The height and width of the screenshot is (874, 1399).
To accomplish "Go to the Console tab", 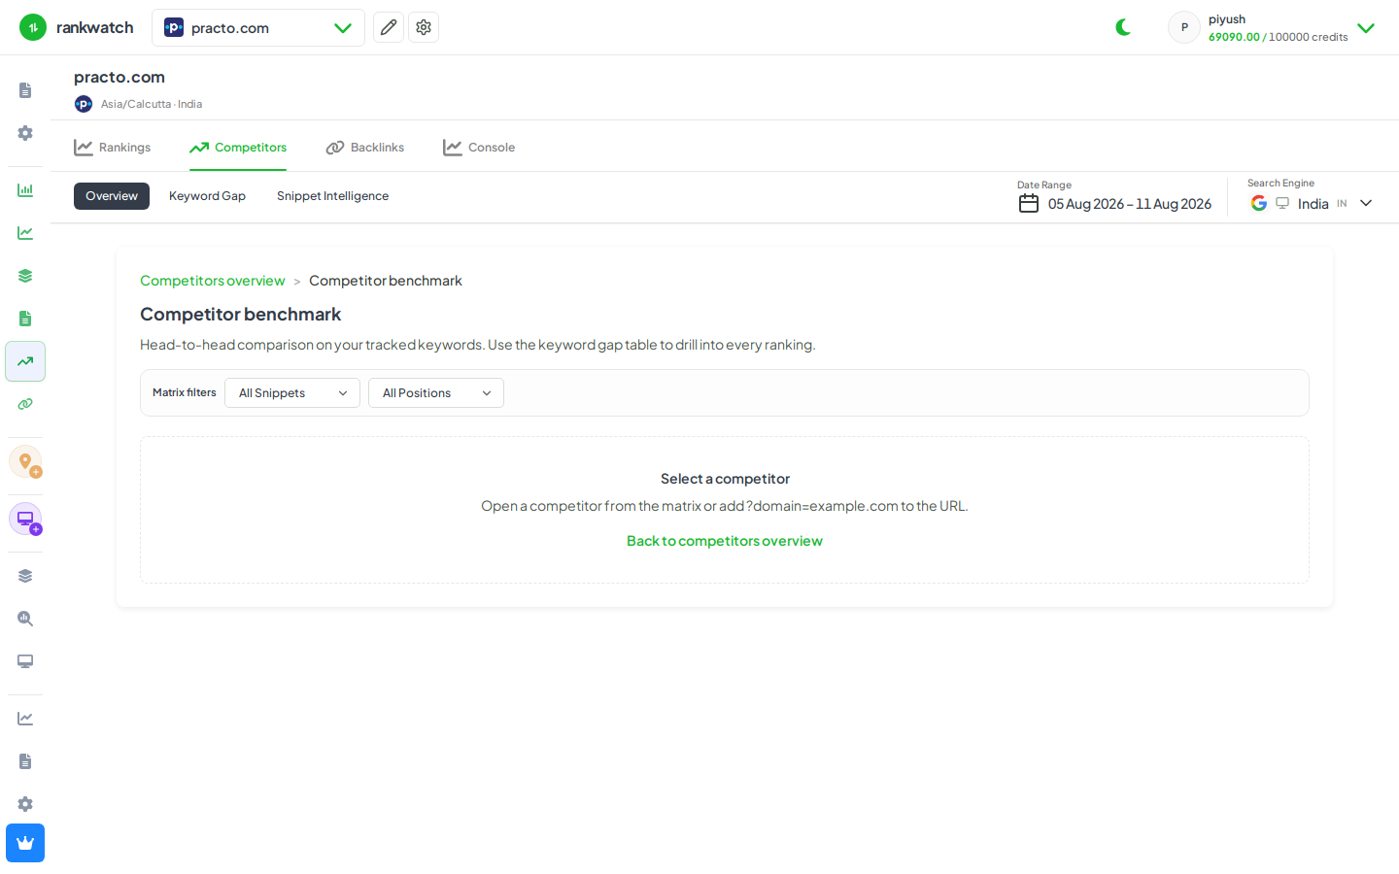I will pyautogui.click(x=479, y=148).
